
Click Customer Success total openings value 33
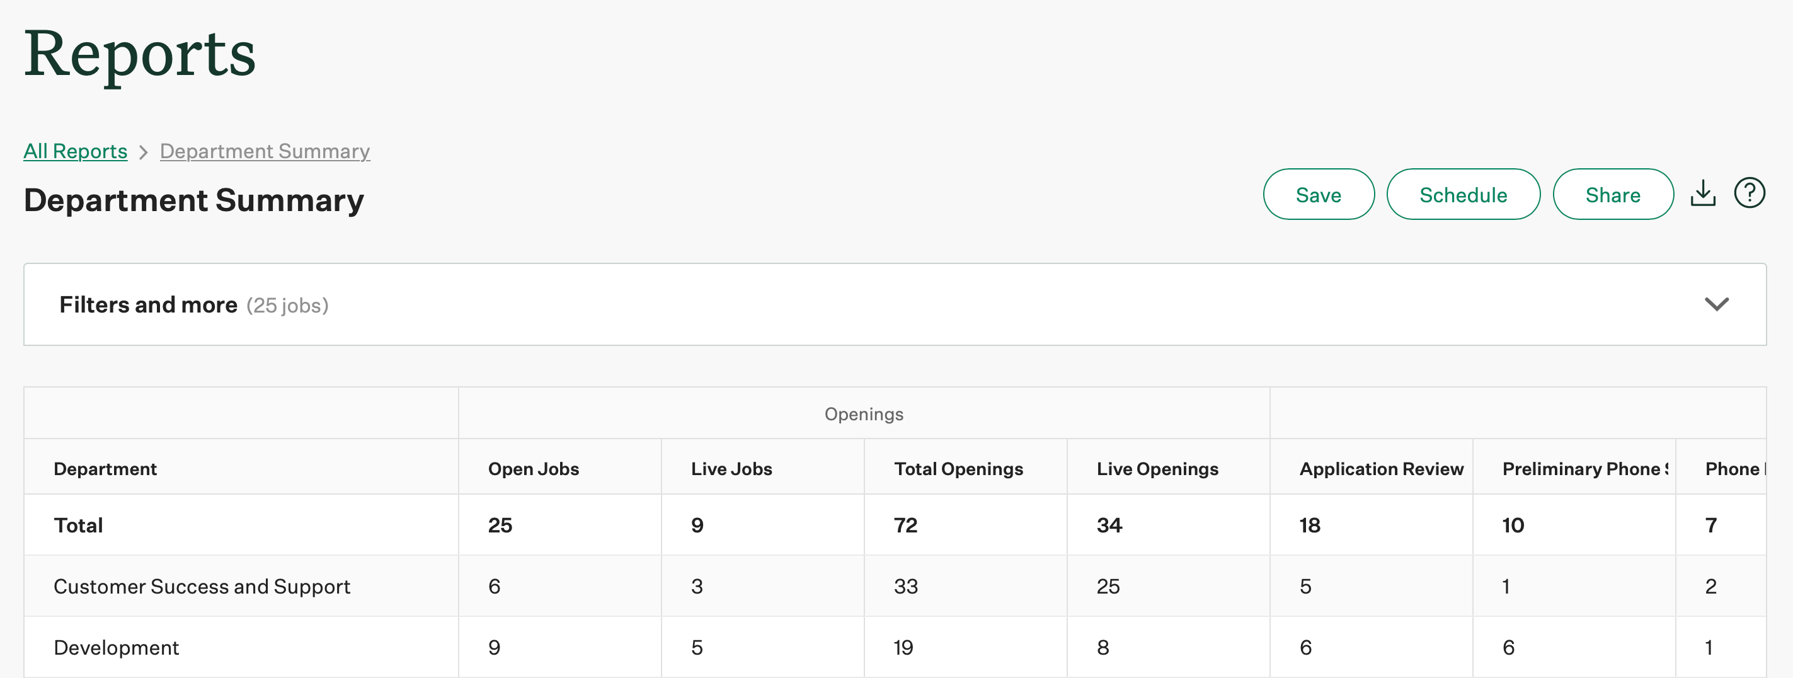(905, 586)
